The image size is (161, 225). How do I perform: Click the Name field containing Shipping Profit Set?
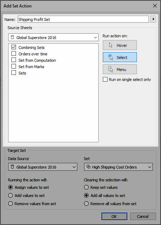(83, 19)
